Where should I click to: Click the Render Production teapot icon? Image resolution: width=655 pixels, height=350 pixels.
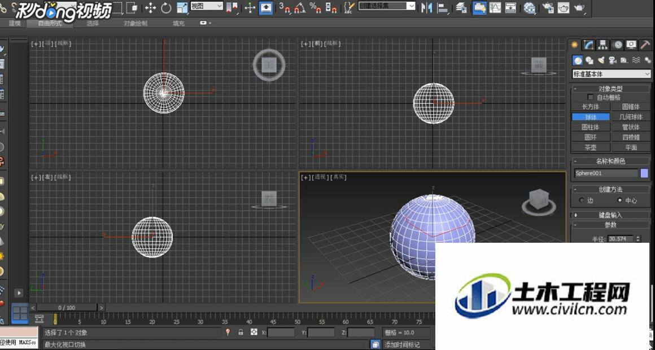click(579, 7)
